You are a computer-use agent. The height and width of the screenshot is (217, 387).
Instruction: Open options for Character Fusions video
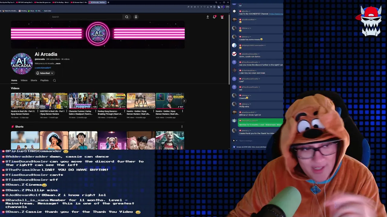[96, 111]
